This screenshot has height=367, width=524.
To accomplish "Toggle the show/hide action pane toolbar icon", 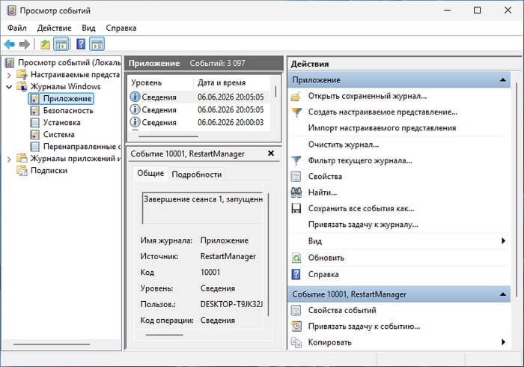I will click(97, 44).
